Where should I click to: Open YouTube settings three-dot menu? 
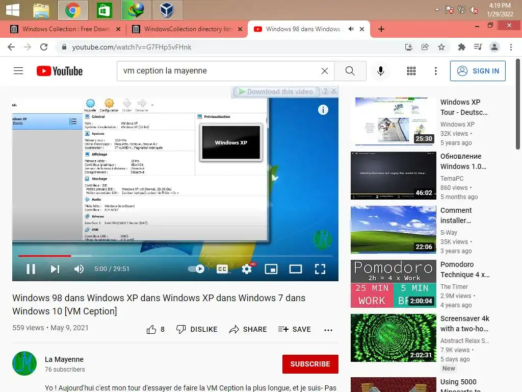click(x=436, y=70)
